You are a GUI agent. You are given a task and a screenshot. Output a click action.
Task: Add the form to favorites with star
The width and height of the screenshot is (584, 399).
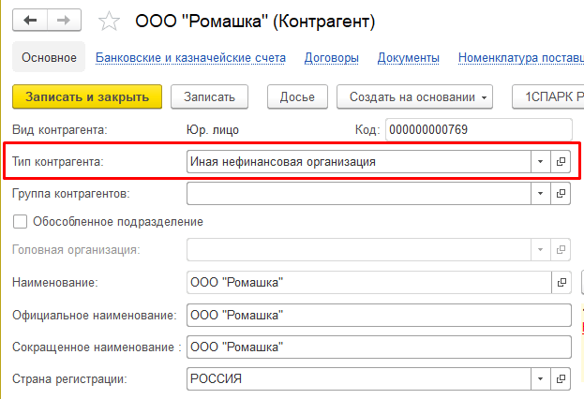pyautogui.click(x=109, y=20)
